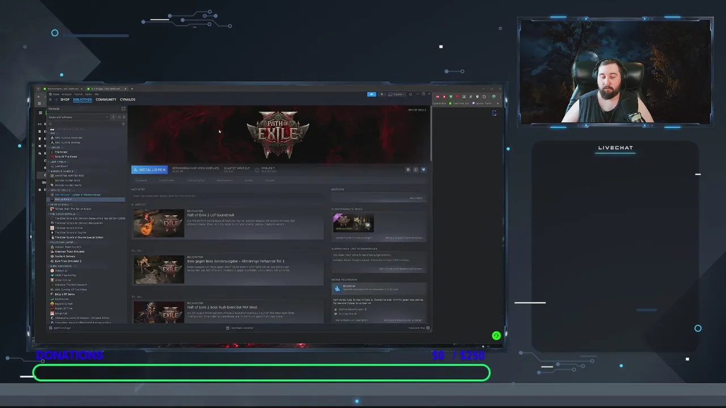Screen dimensions: 726x408
Task: Select American Truck Simulator
Action: [70, 252]
